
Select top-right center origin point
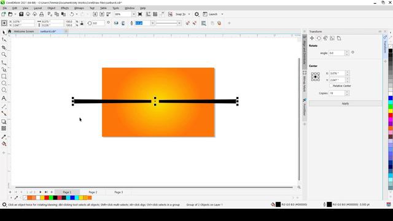(319, 74)
